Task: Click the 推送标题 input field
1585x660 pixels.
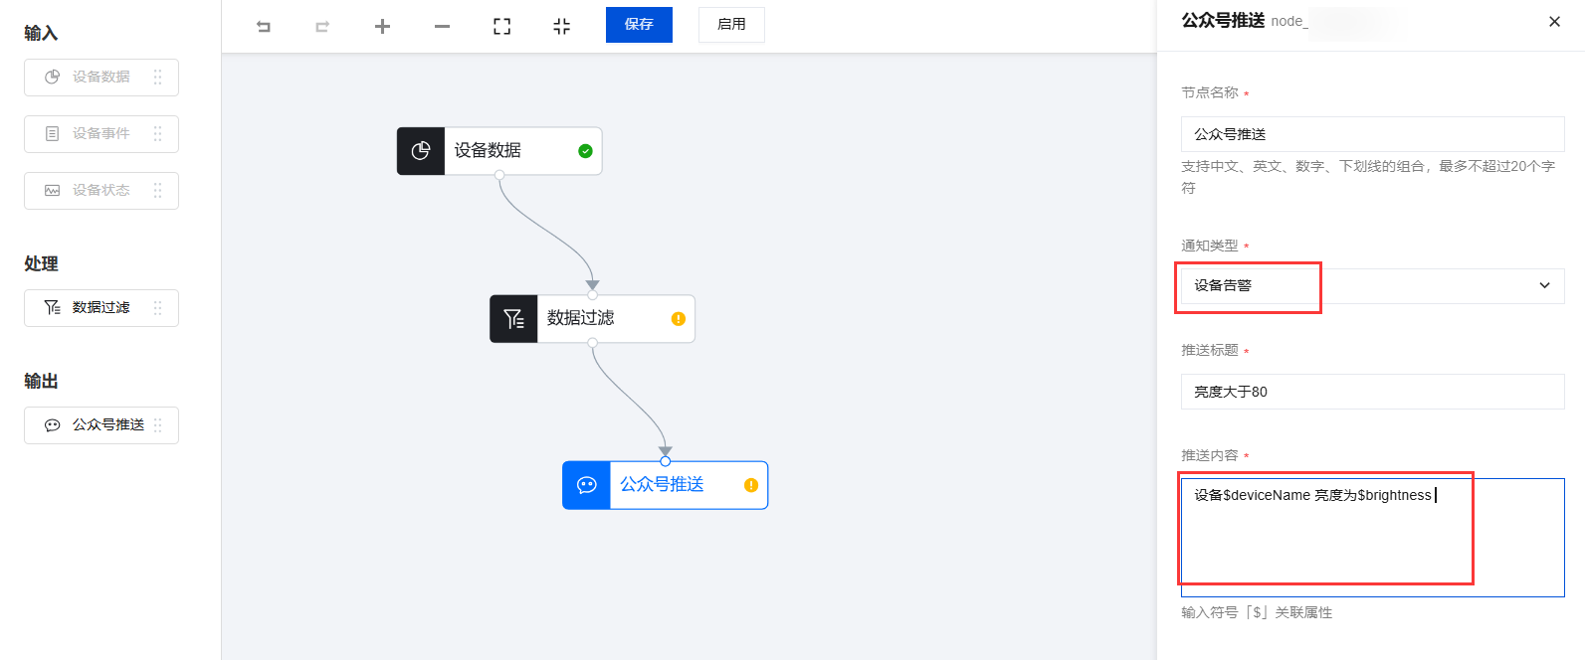Action: 1372,392
